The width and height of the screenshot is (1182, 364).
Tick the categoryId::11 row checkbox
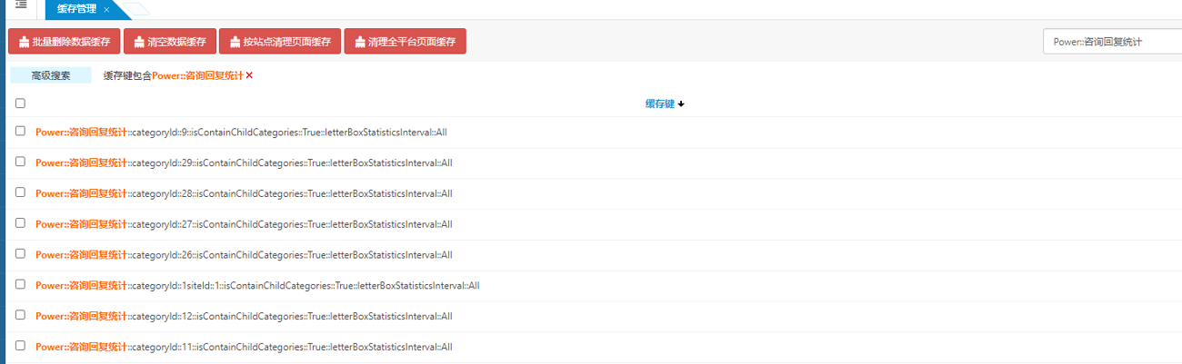[20, 346]
